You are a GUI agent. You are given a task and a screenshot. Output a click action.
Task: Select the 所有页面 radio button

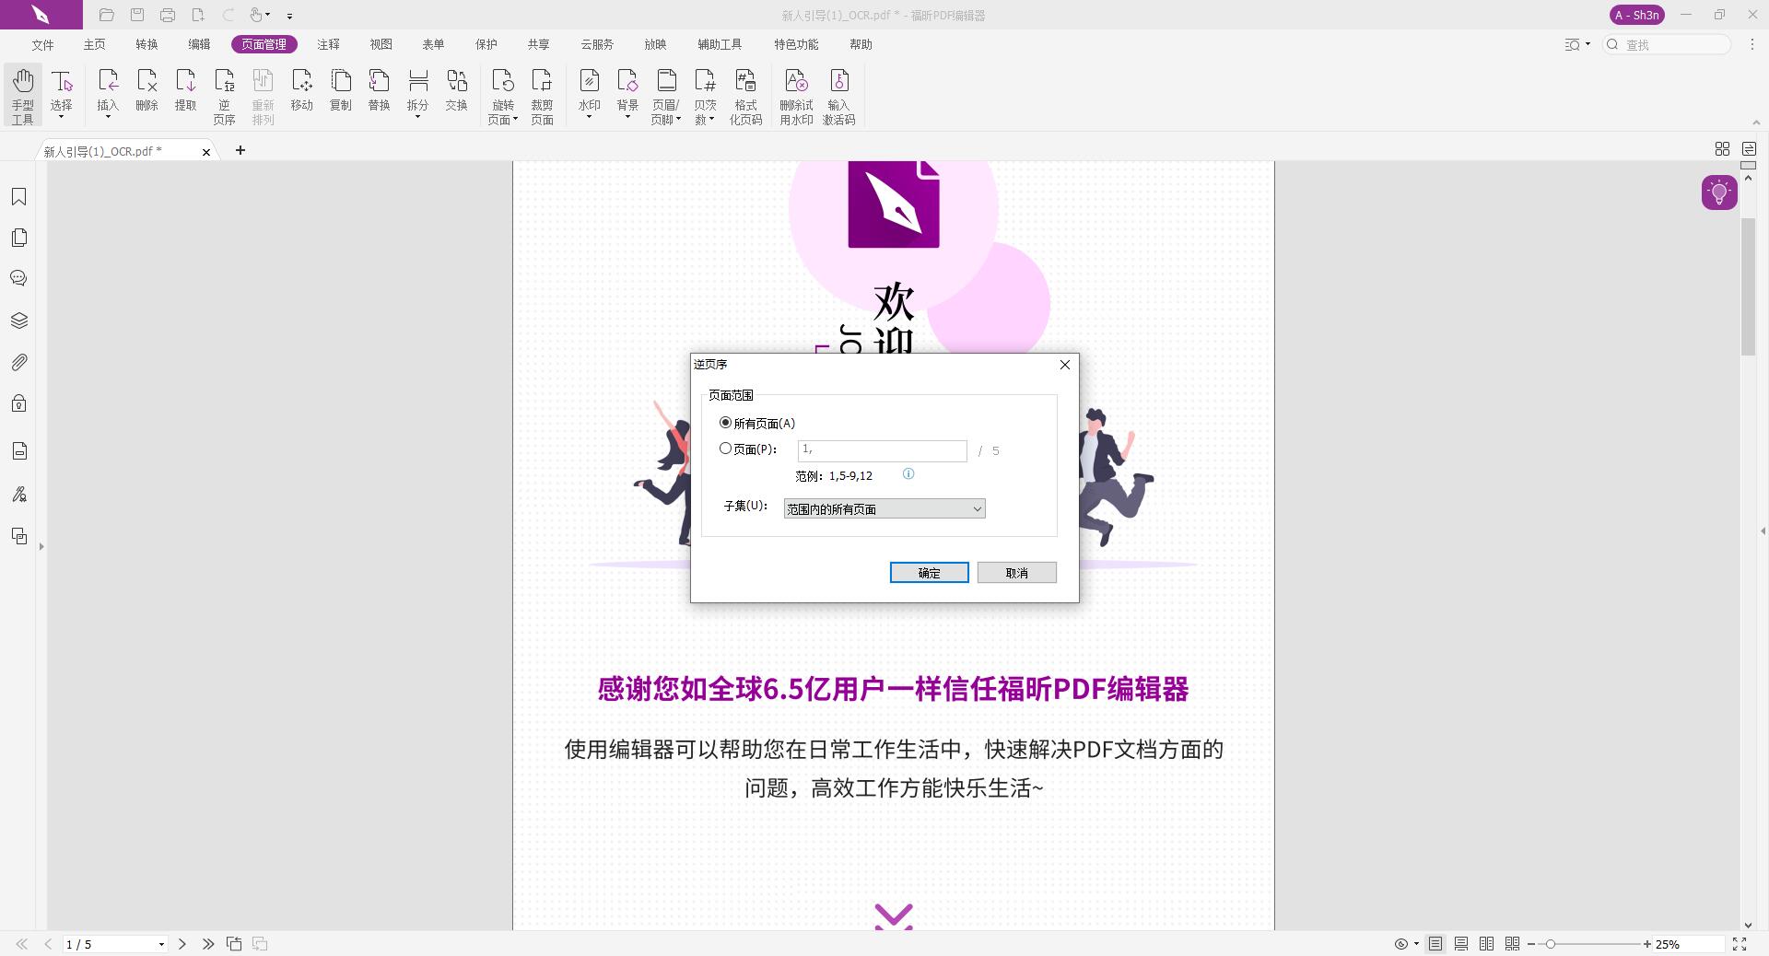tap(726, 423)
